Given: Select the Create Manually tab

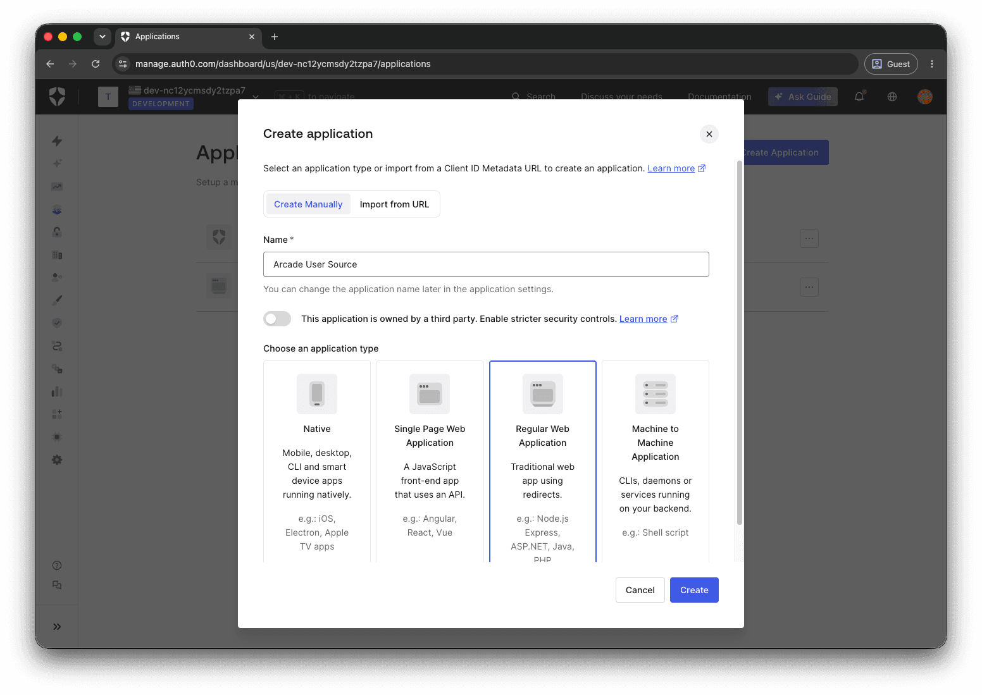Looking at the screenshot, I should tap(308, 204).
